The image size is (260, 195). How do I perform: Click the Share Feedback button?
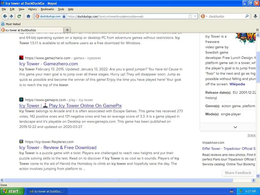coord(238,173)
